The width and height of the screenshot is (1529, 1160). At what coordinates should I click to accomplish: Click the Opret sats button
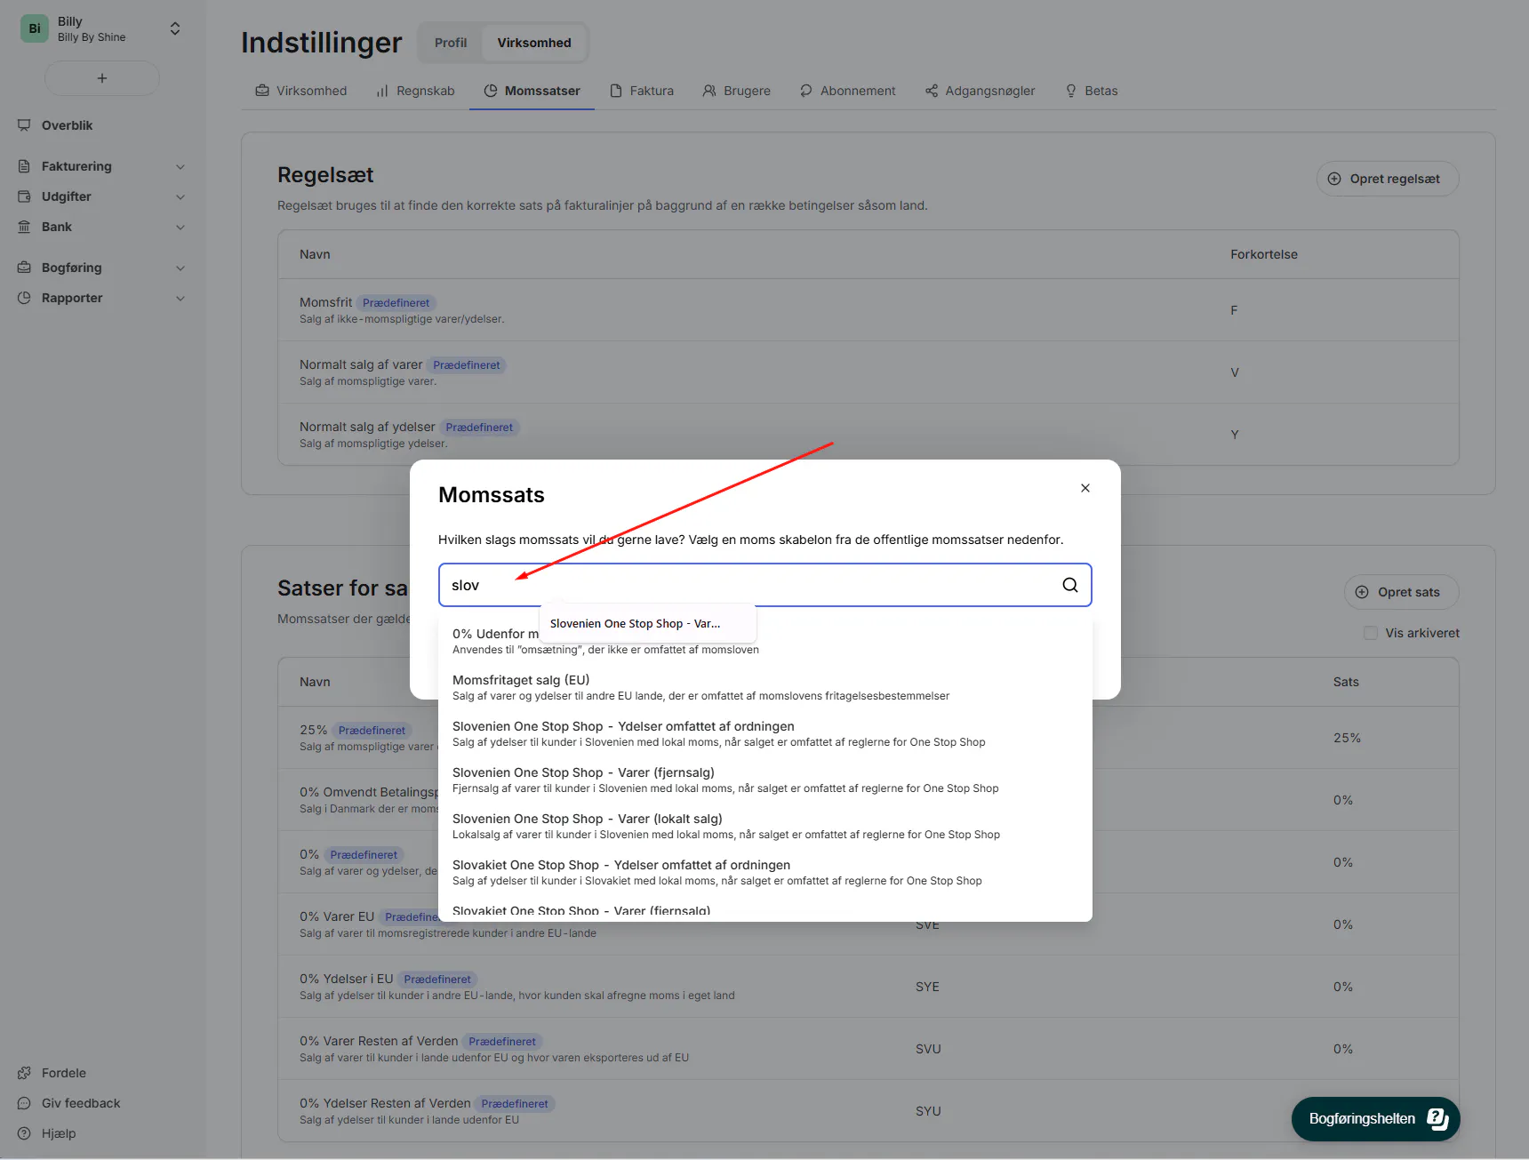coord(1401,592)
